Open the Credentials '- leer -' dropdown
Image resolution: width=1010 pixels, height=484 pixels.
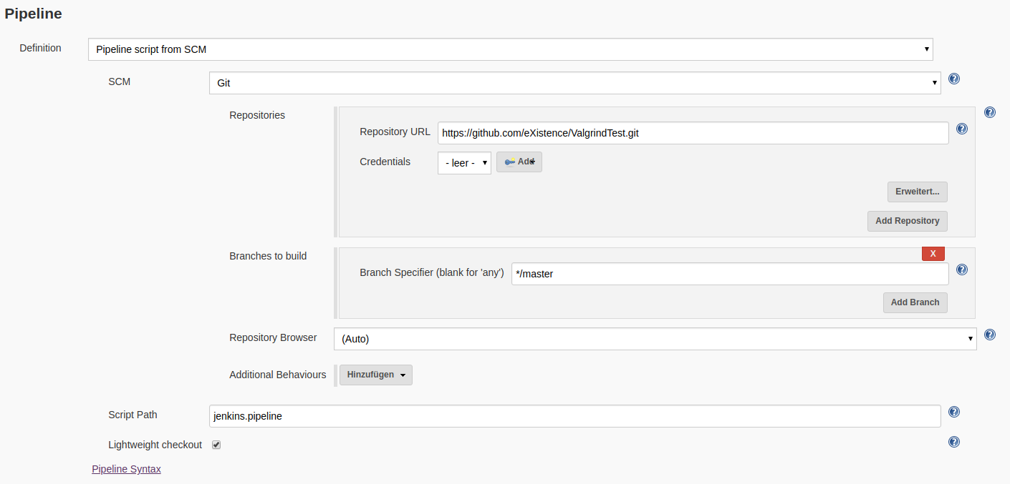tap(464, 163)
